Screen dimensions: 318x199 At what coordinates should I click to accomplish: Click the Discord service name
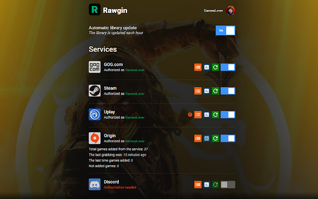(111, 182)
